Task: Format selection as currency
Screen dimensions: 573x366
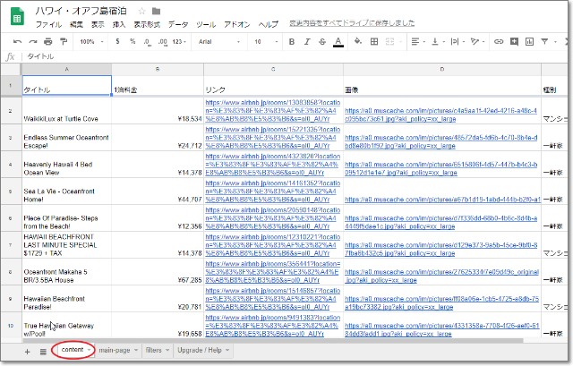Action: [x=115, y=41]
